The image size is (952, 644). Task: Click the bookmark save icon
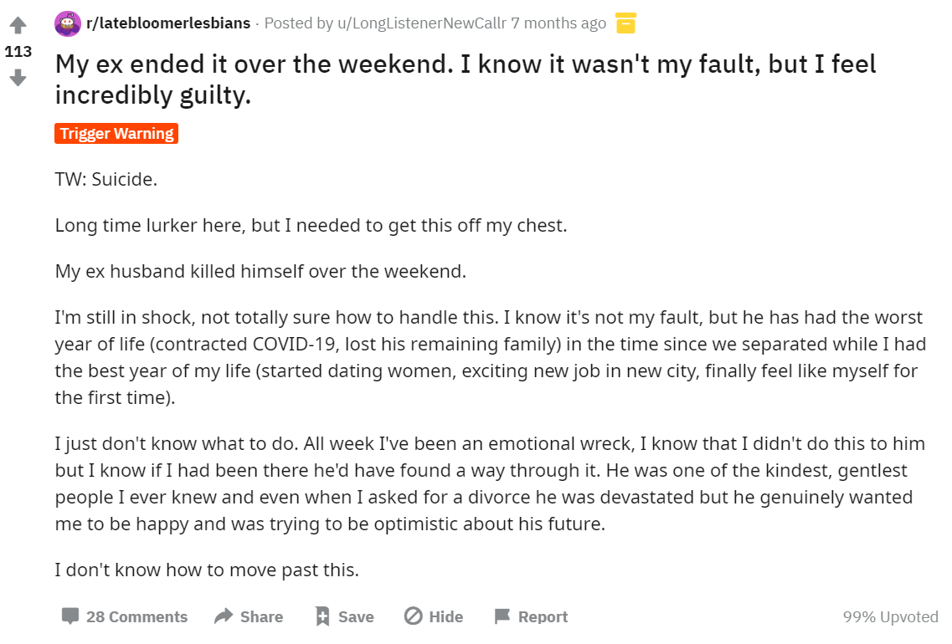(322, 616)
